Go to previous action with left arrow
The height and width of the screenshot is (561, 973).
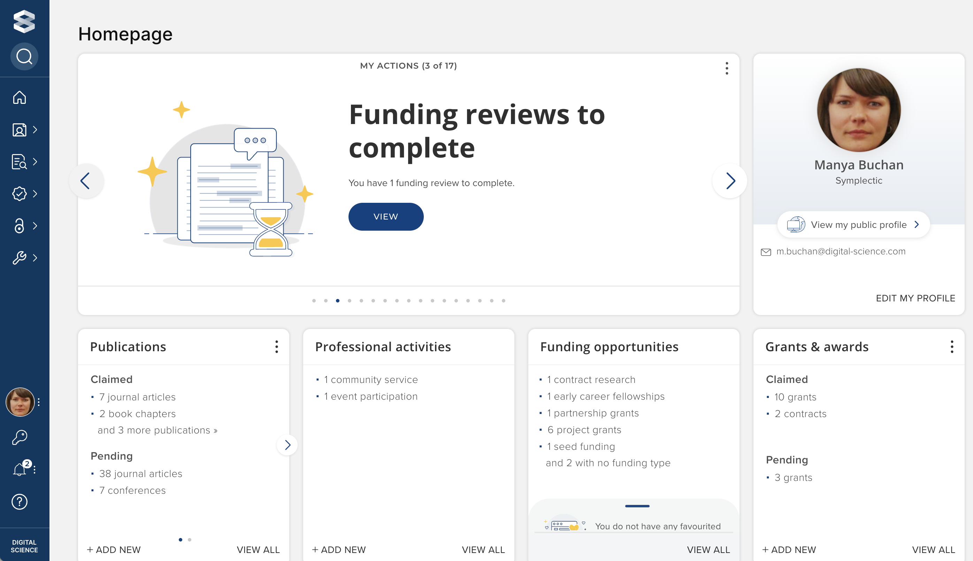click(85, 181)
